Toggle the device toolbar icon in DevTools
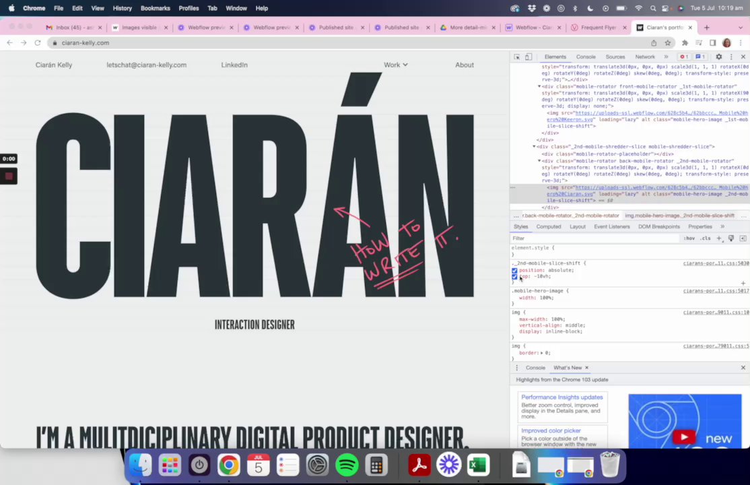The image size is (750, 485). coord(528,57)
